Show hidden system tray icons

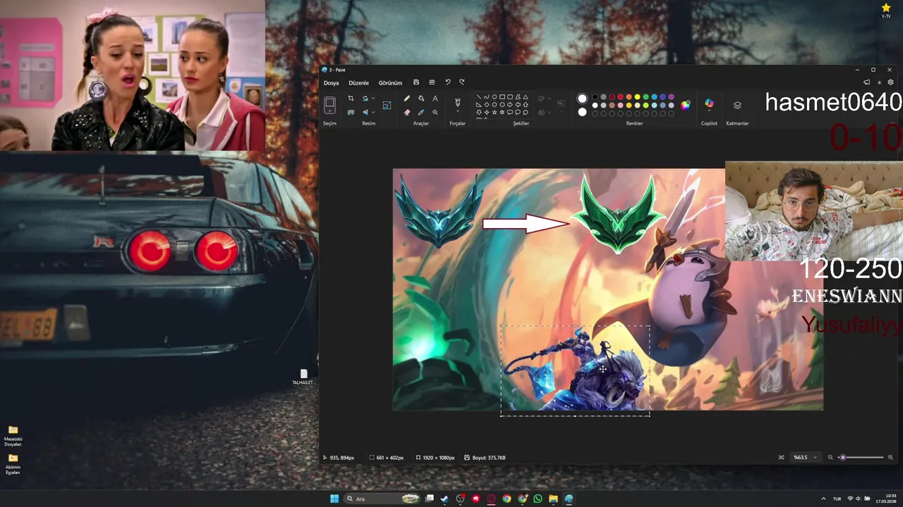click(x=823, y=499)
